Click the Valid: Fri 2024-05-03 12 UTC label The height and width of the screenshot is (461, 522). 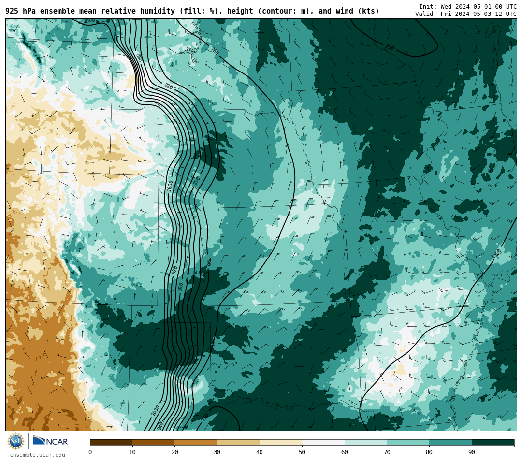point(466,14)
